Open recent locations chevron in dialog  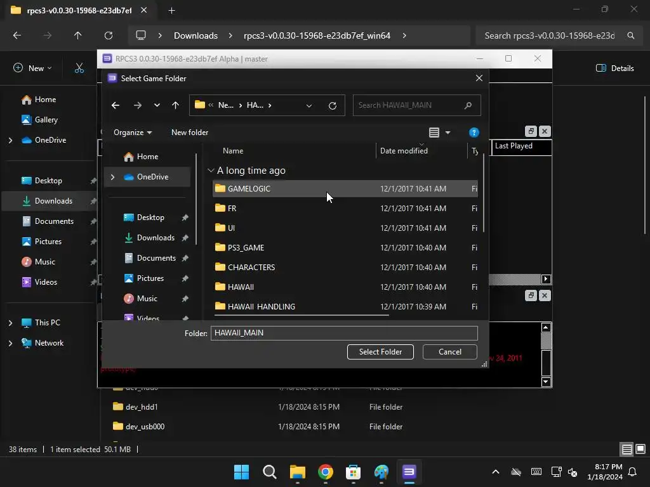(157, 106)
